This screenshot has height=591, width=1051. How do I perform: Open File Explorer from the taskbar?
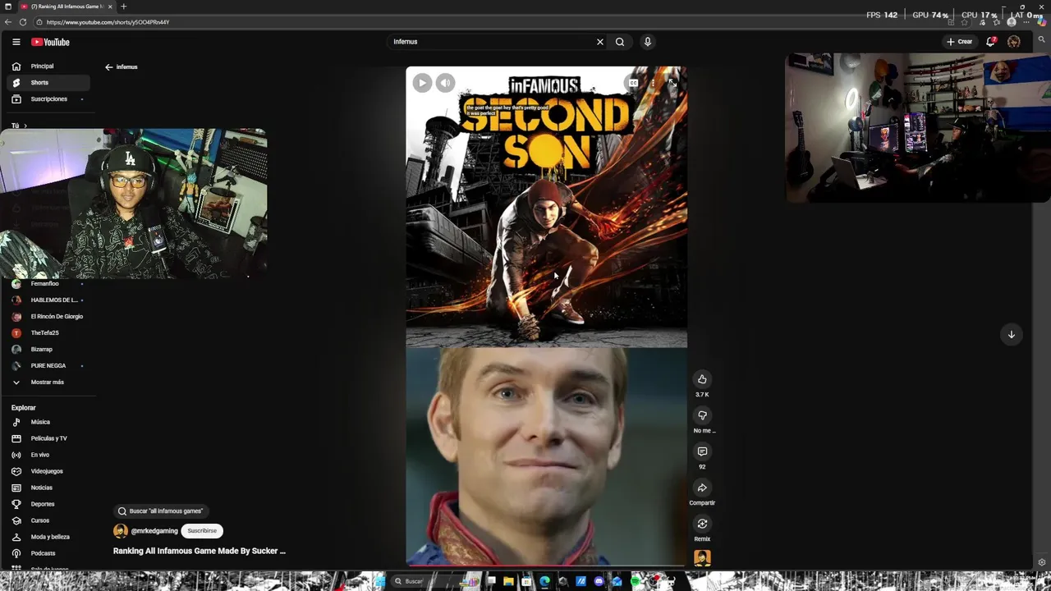point(508,581)
